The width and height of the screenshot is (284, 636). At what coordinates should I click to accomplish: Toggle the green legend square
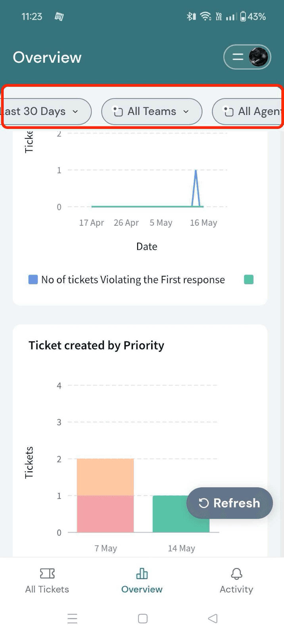click(249, 280)
